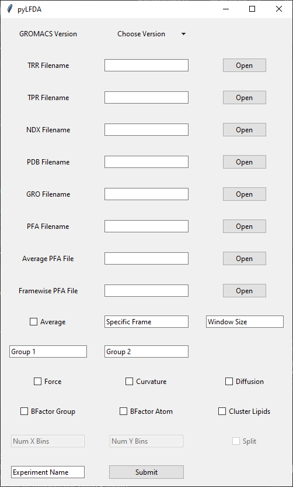Check the BFactor Atom option
This screenshot has height=487, width=293.
click(x=123, y=411)
